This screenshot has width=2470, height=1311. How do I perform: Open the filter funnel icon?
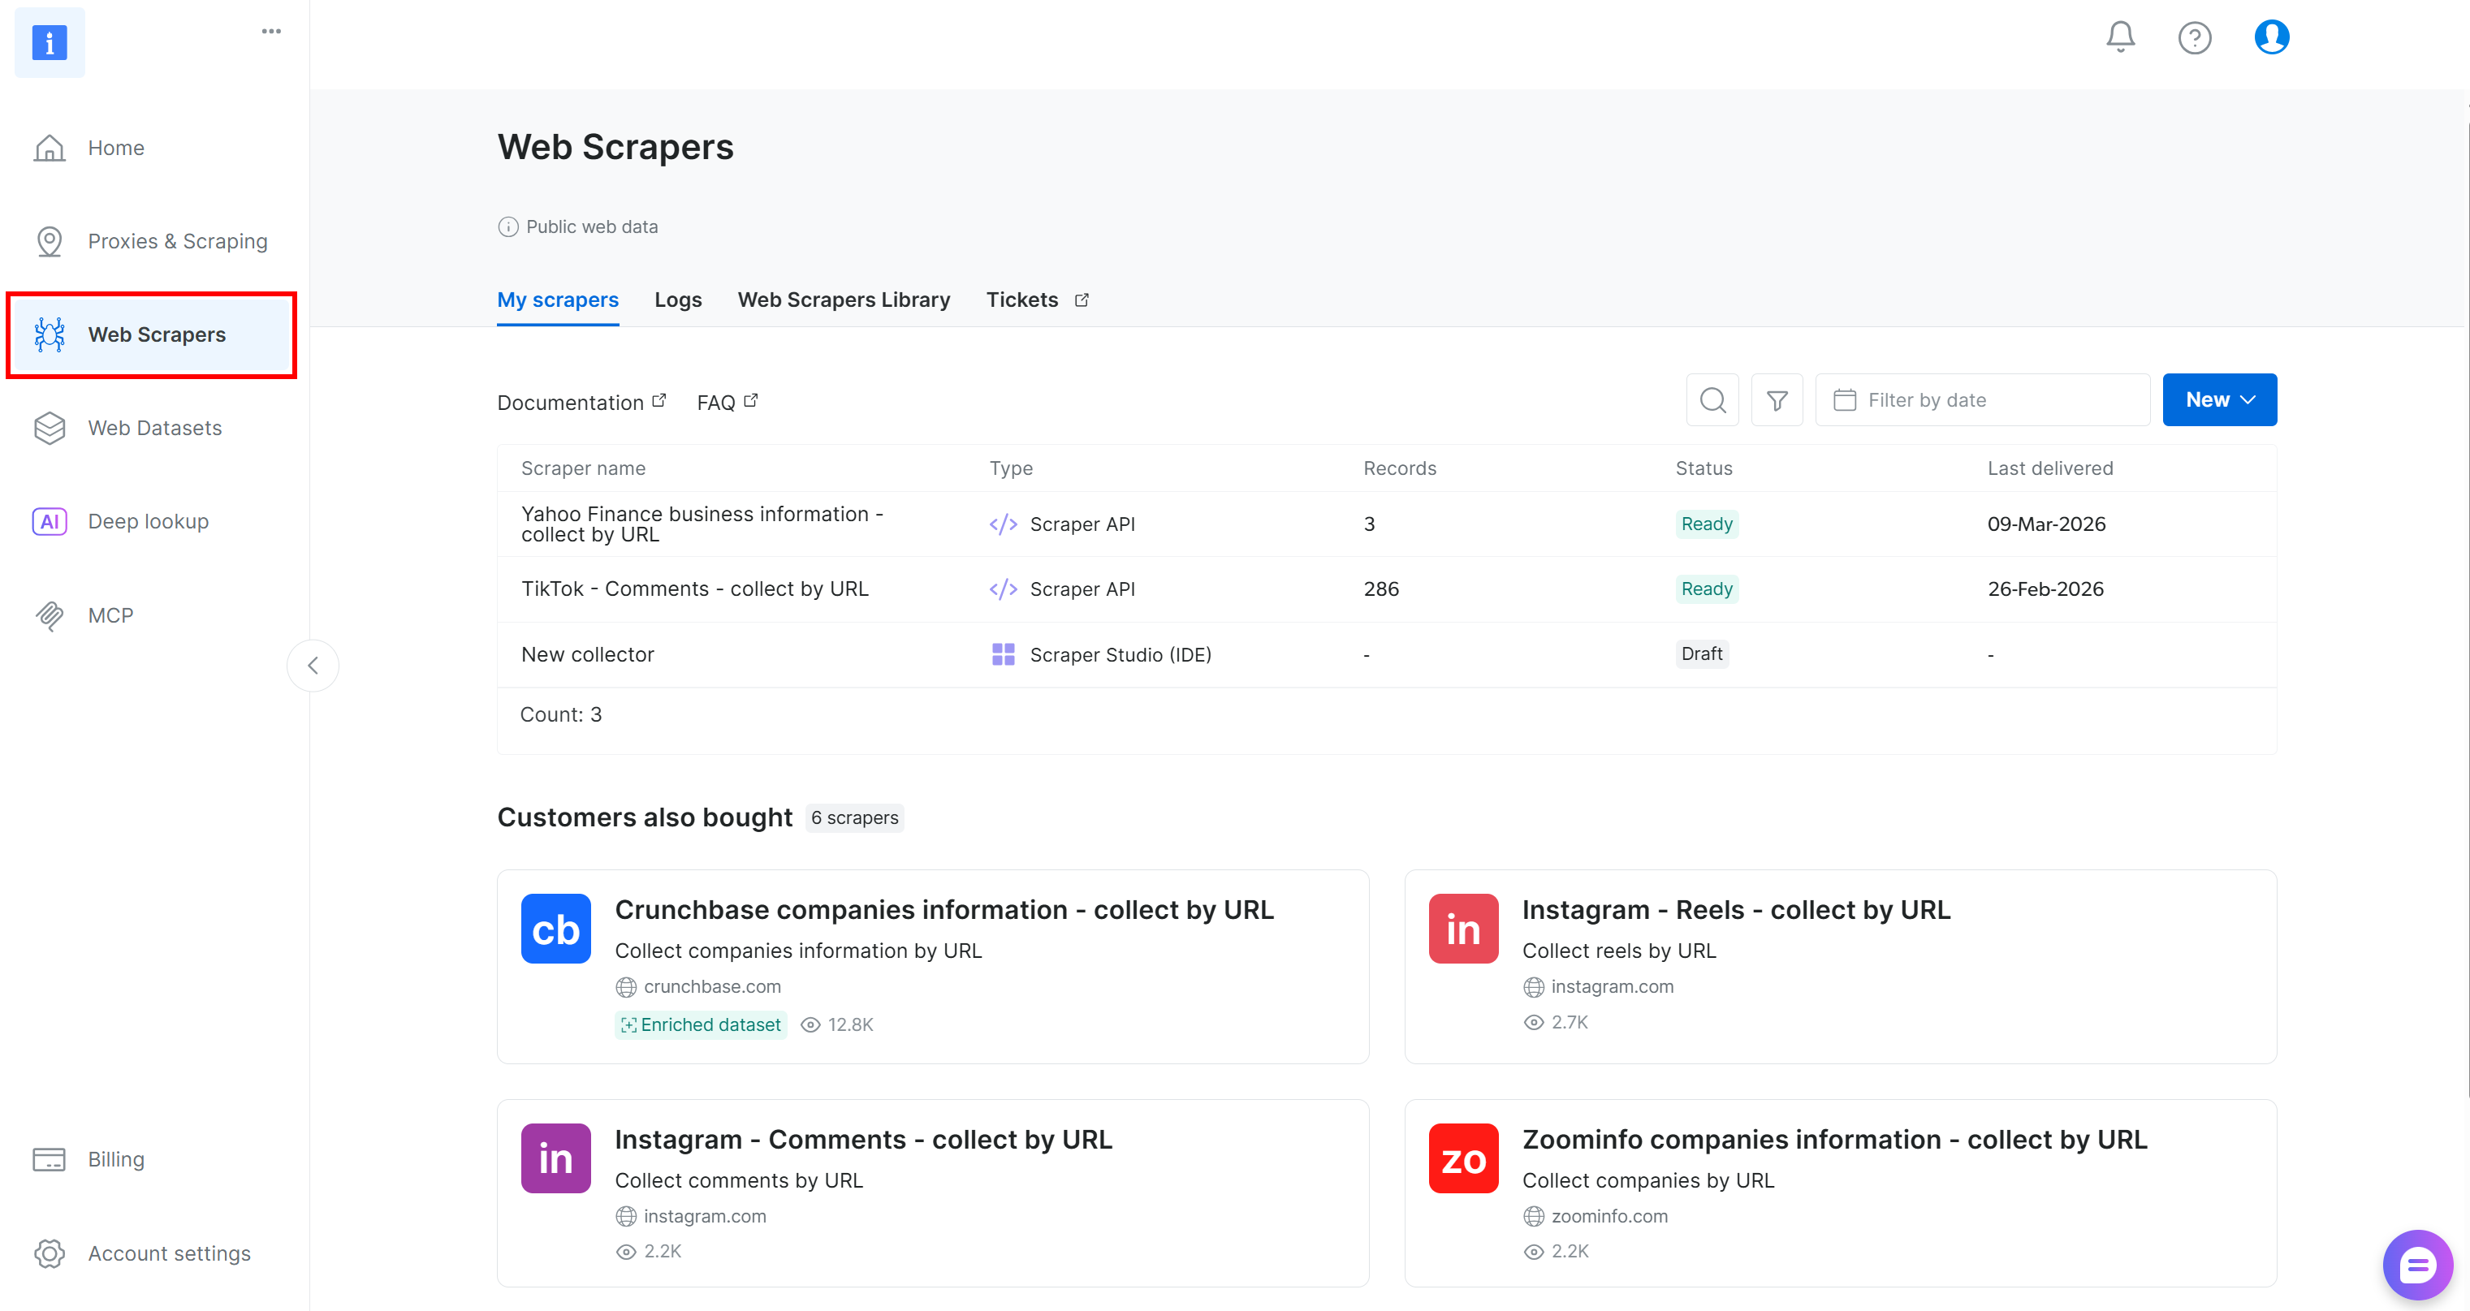pos(1777,399)
